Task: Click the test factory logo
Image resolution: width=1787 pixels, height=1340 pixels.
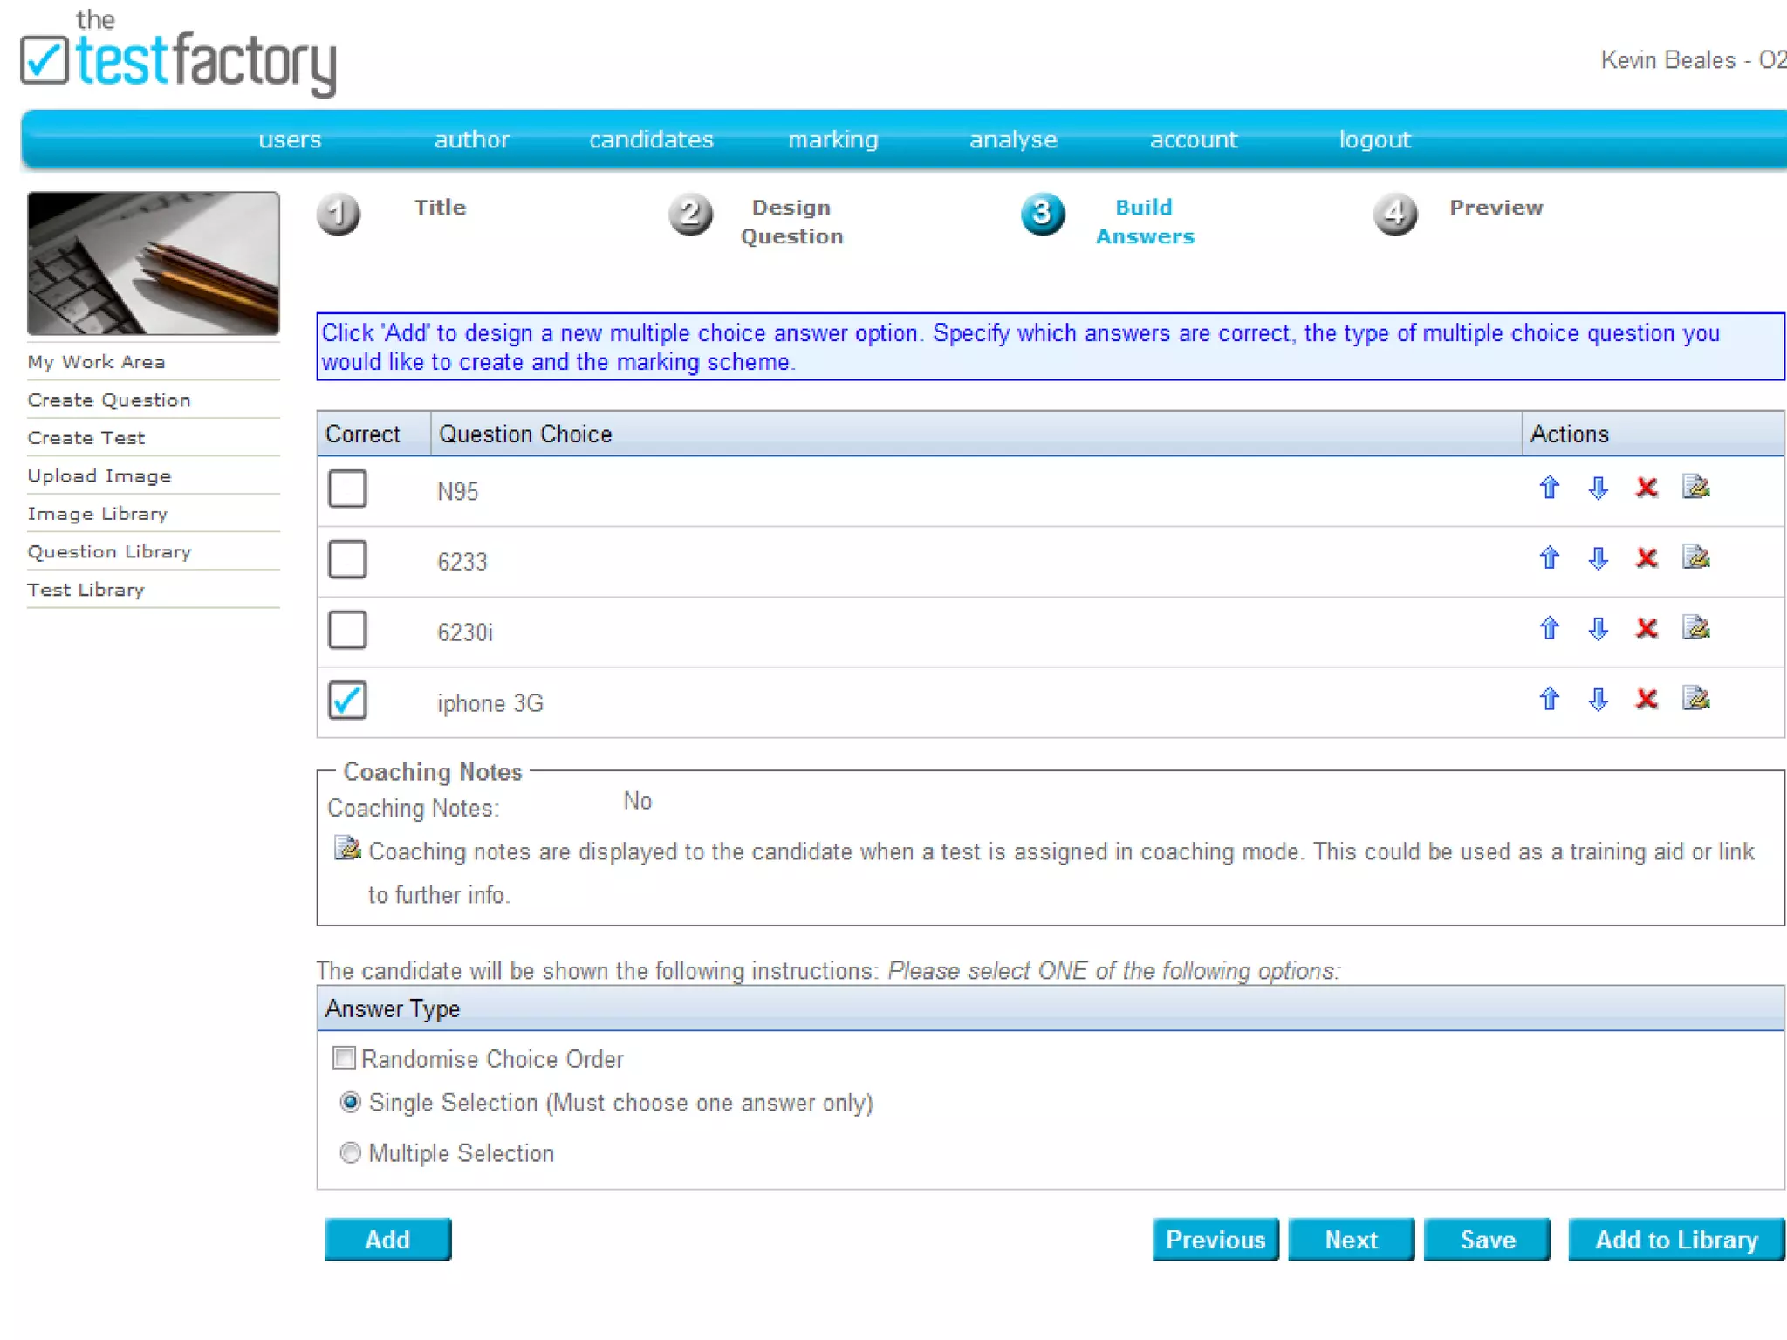Action: point(178,52)
